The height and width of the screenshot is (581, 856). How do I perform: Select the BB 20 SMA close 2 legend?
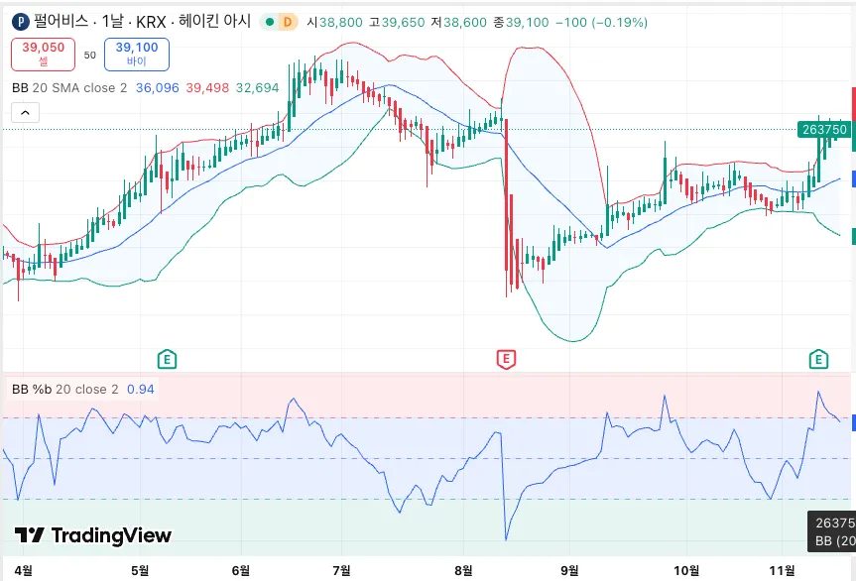click(x=69, y=87)
